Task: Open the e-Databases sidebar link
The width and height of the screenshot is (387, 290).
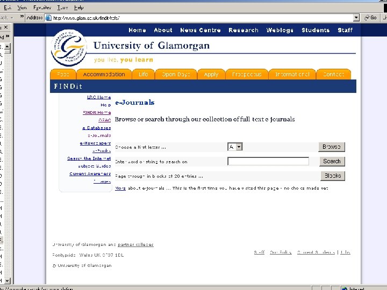Action: (x=97, y=128)
